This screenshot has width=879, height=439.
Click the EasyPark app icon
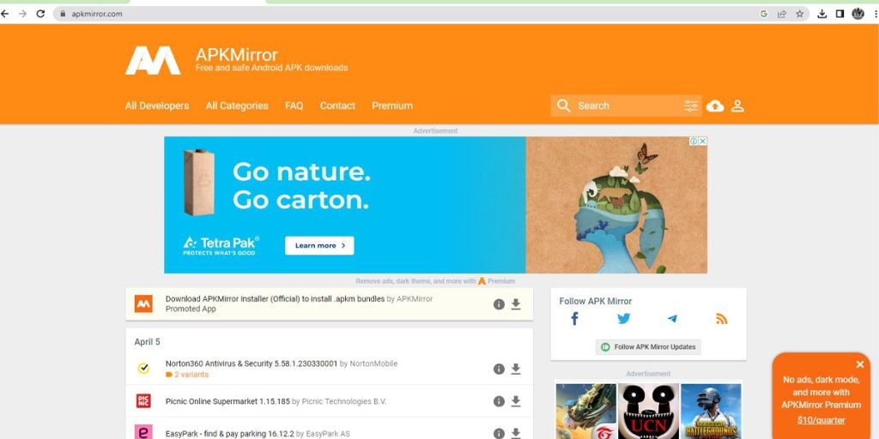(143, 432)
